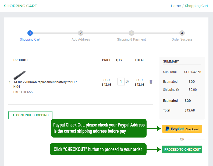Screen dimensions: 213x166
Task: Focus the quantity input field
Action: (121, 82)
